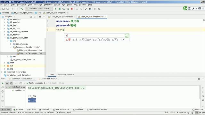Select the out folder in tree

(x=10, y=66)
